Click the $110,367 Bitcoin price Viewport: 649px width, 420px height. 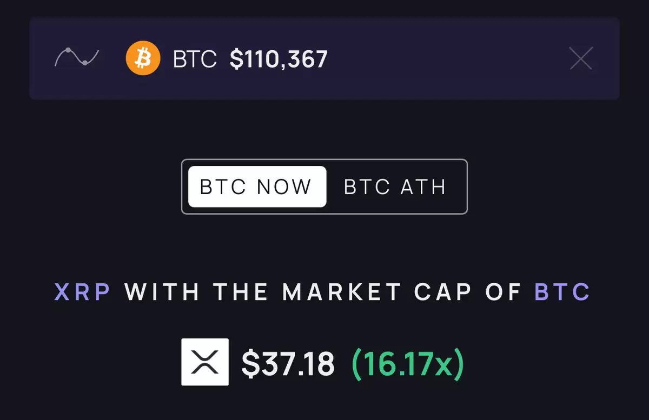[x=279, y=59]
